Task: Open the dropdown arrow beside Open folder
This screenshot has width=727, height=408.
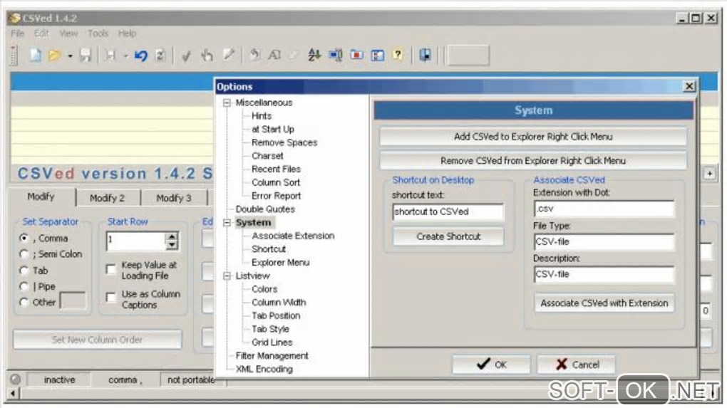Action: tap(70, 56)
